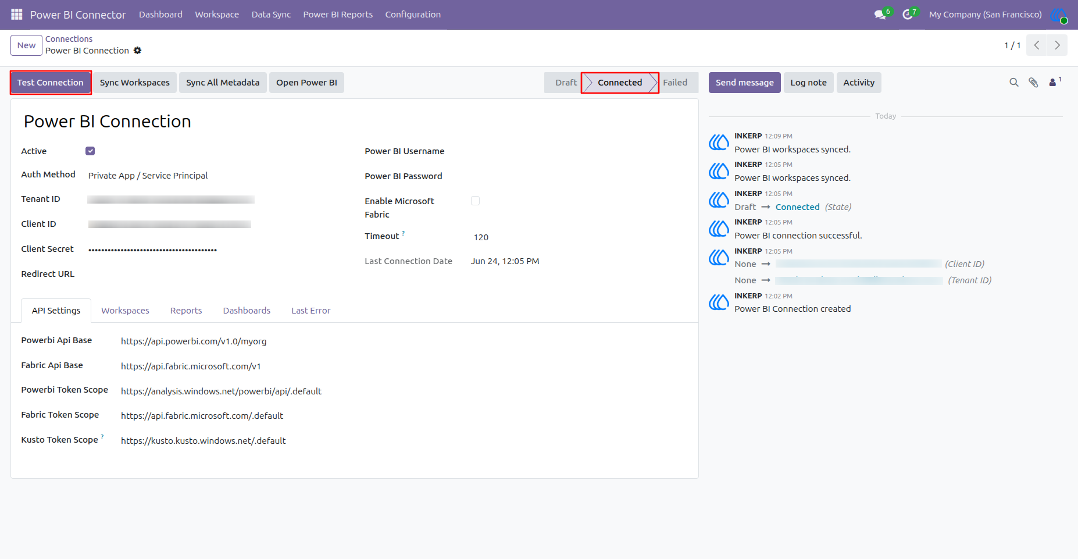Enable the Microsoft Fabric checkbox
This screenshot has width=1078, height=559.
click(475, 201)
